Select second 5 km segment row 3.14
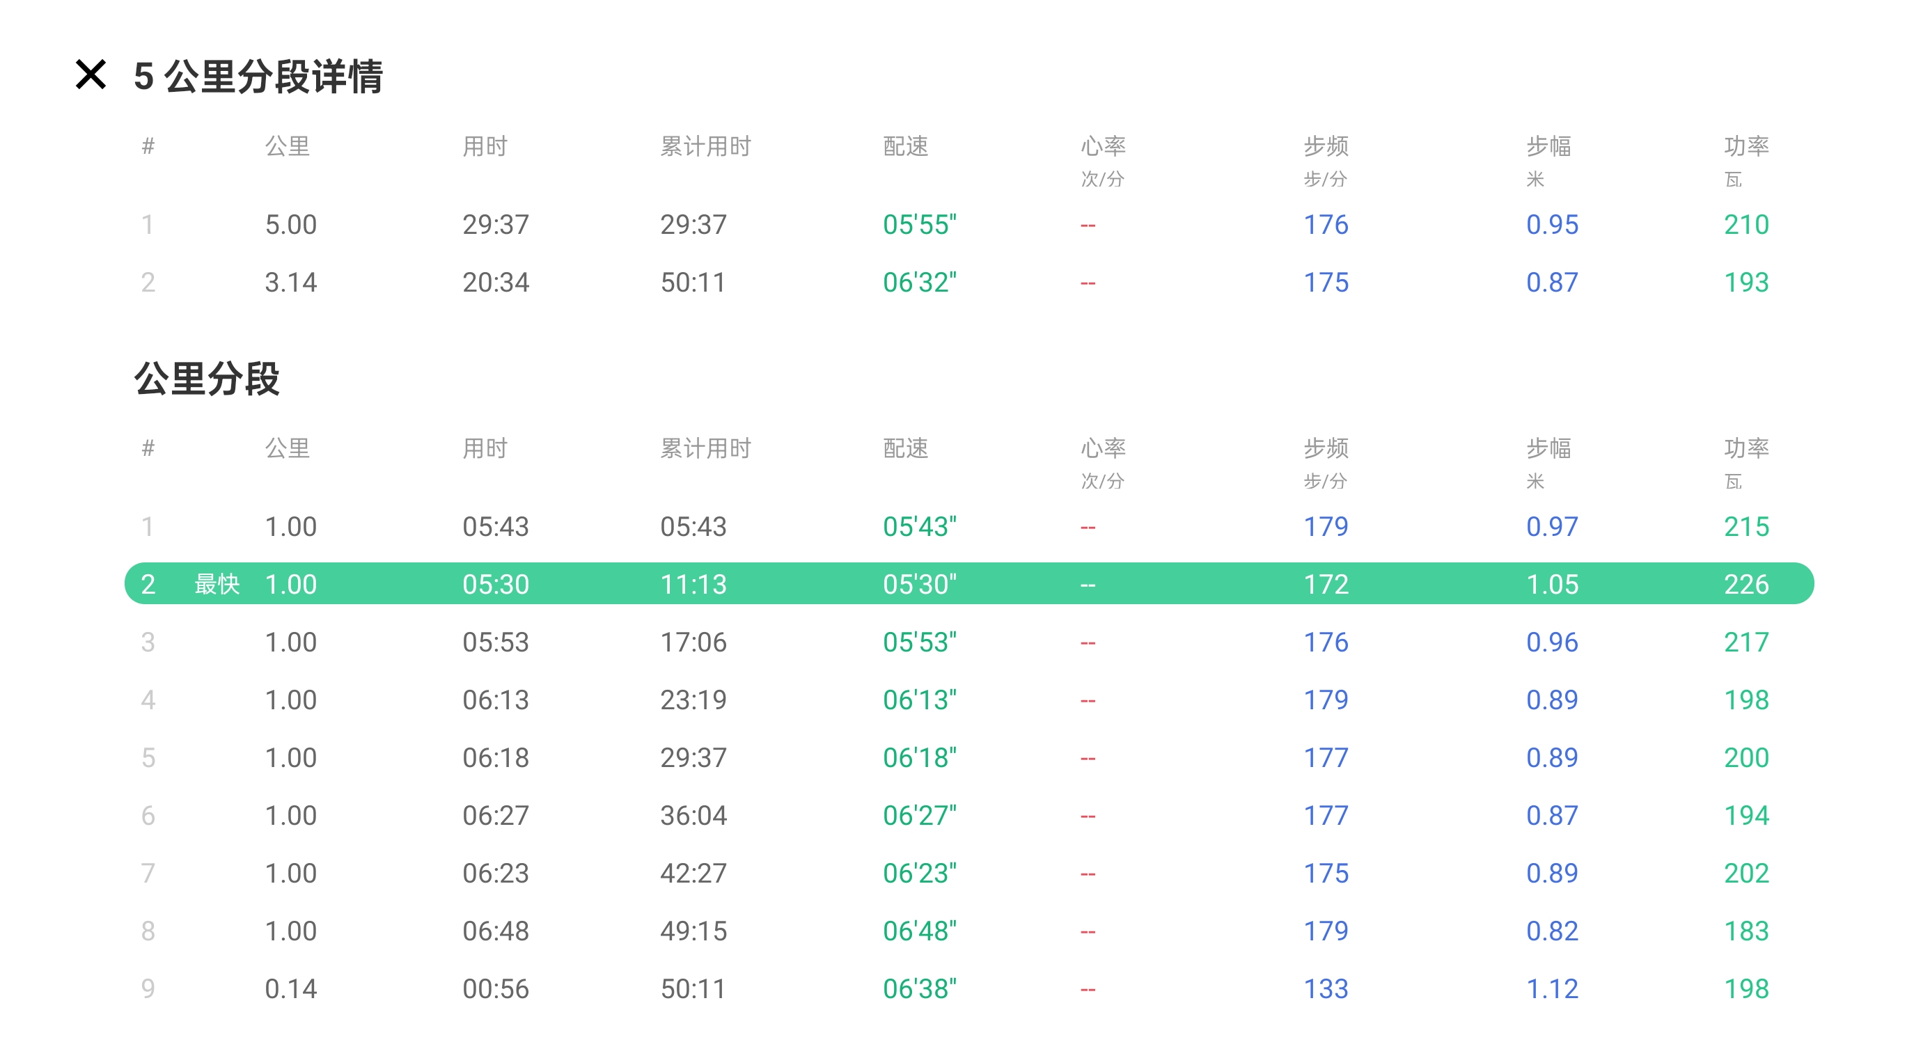The height and width of the screenshot is (1058, 1930). 291,283
